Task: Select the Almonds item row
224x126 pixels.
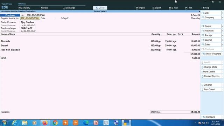Action: tap(100, 41)
